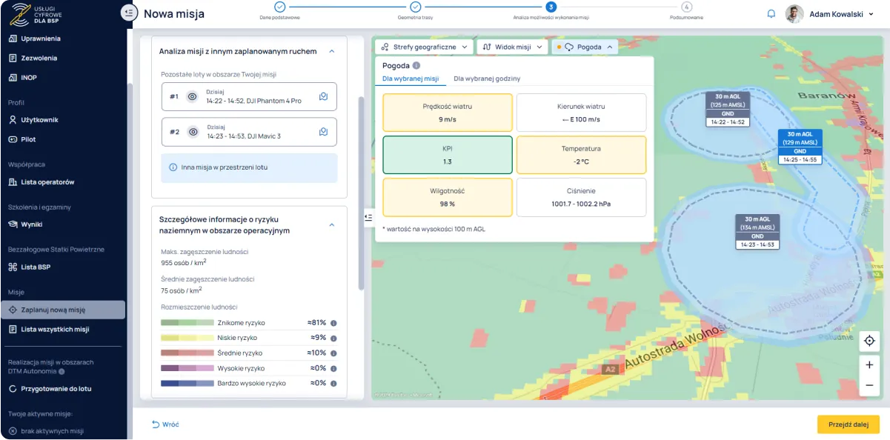890x440 pixels.
Task: Click the Przejdź dalej button
Action: pos(848,424)
